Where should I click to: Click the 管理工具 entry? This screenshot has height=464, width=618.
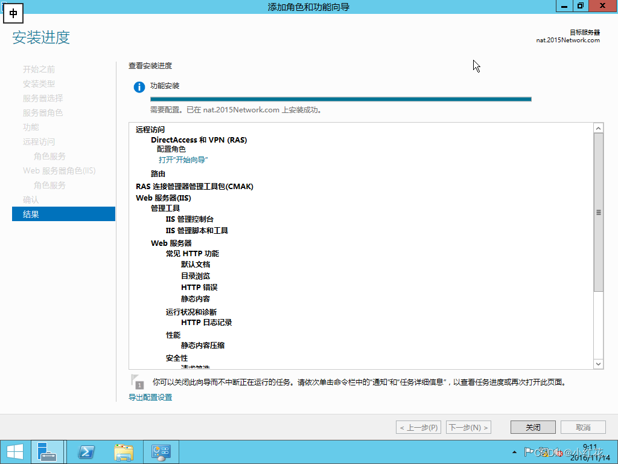165,208
